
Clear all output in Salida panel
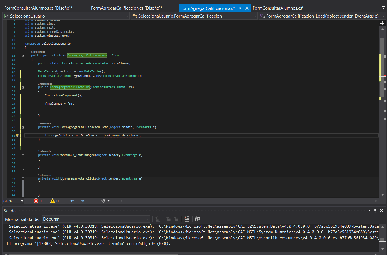(x=187, y=219)
